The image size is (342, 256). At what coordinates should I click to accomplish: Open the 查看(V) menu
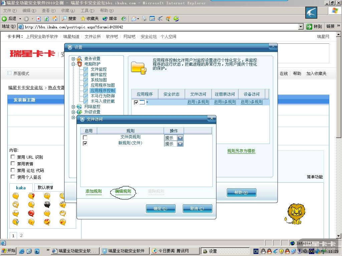(49, 10)
